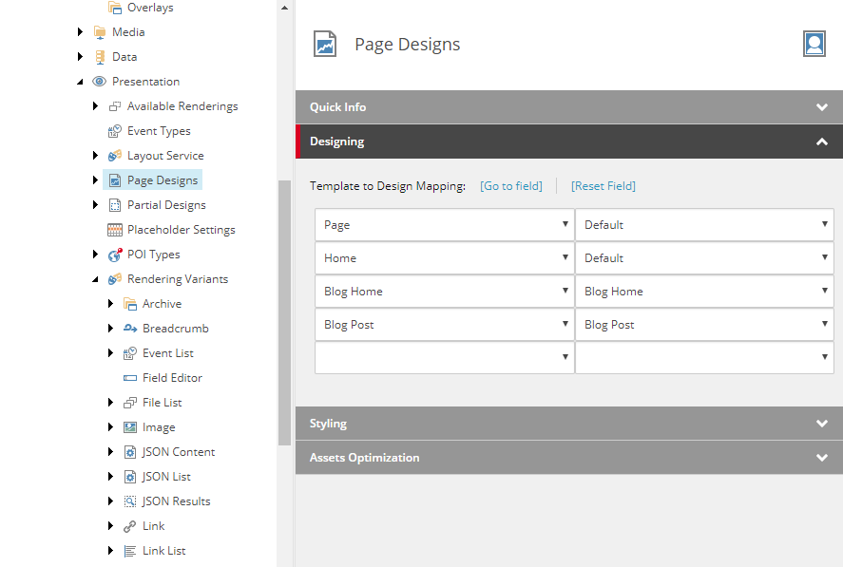Click the Media folder icon
Image resolution: width=843 pixels, height=567 pixels.
coord(100,32)
